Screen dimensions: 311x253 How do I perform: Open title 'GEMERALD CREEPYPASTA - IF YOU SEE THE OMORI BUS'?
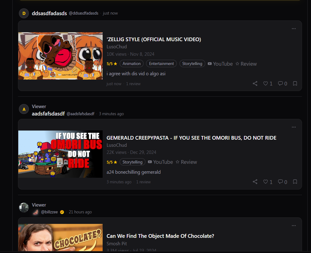pos(191,138)
